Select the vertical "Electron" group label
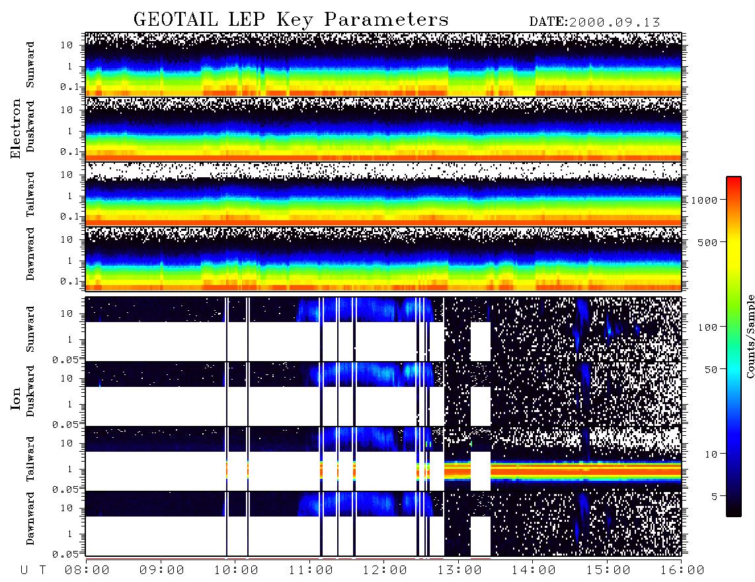This screenshot has width=755, height=582. pos(16,128)
